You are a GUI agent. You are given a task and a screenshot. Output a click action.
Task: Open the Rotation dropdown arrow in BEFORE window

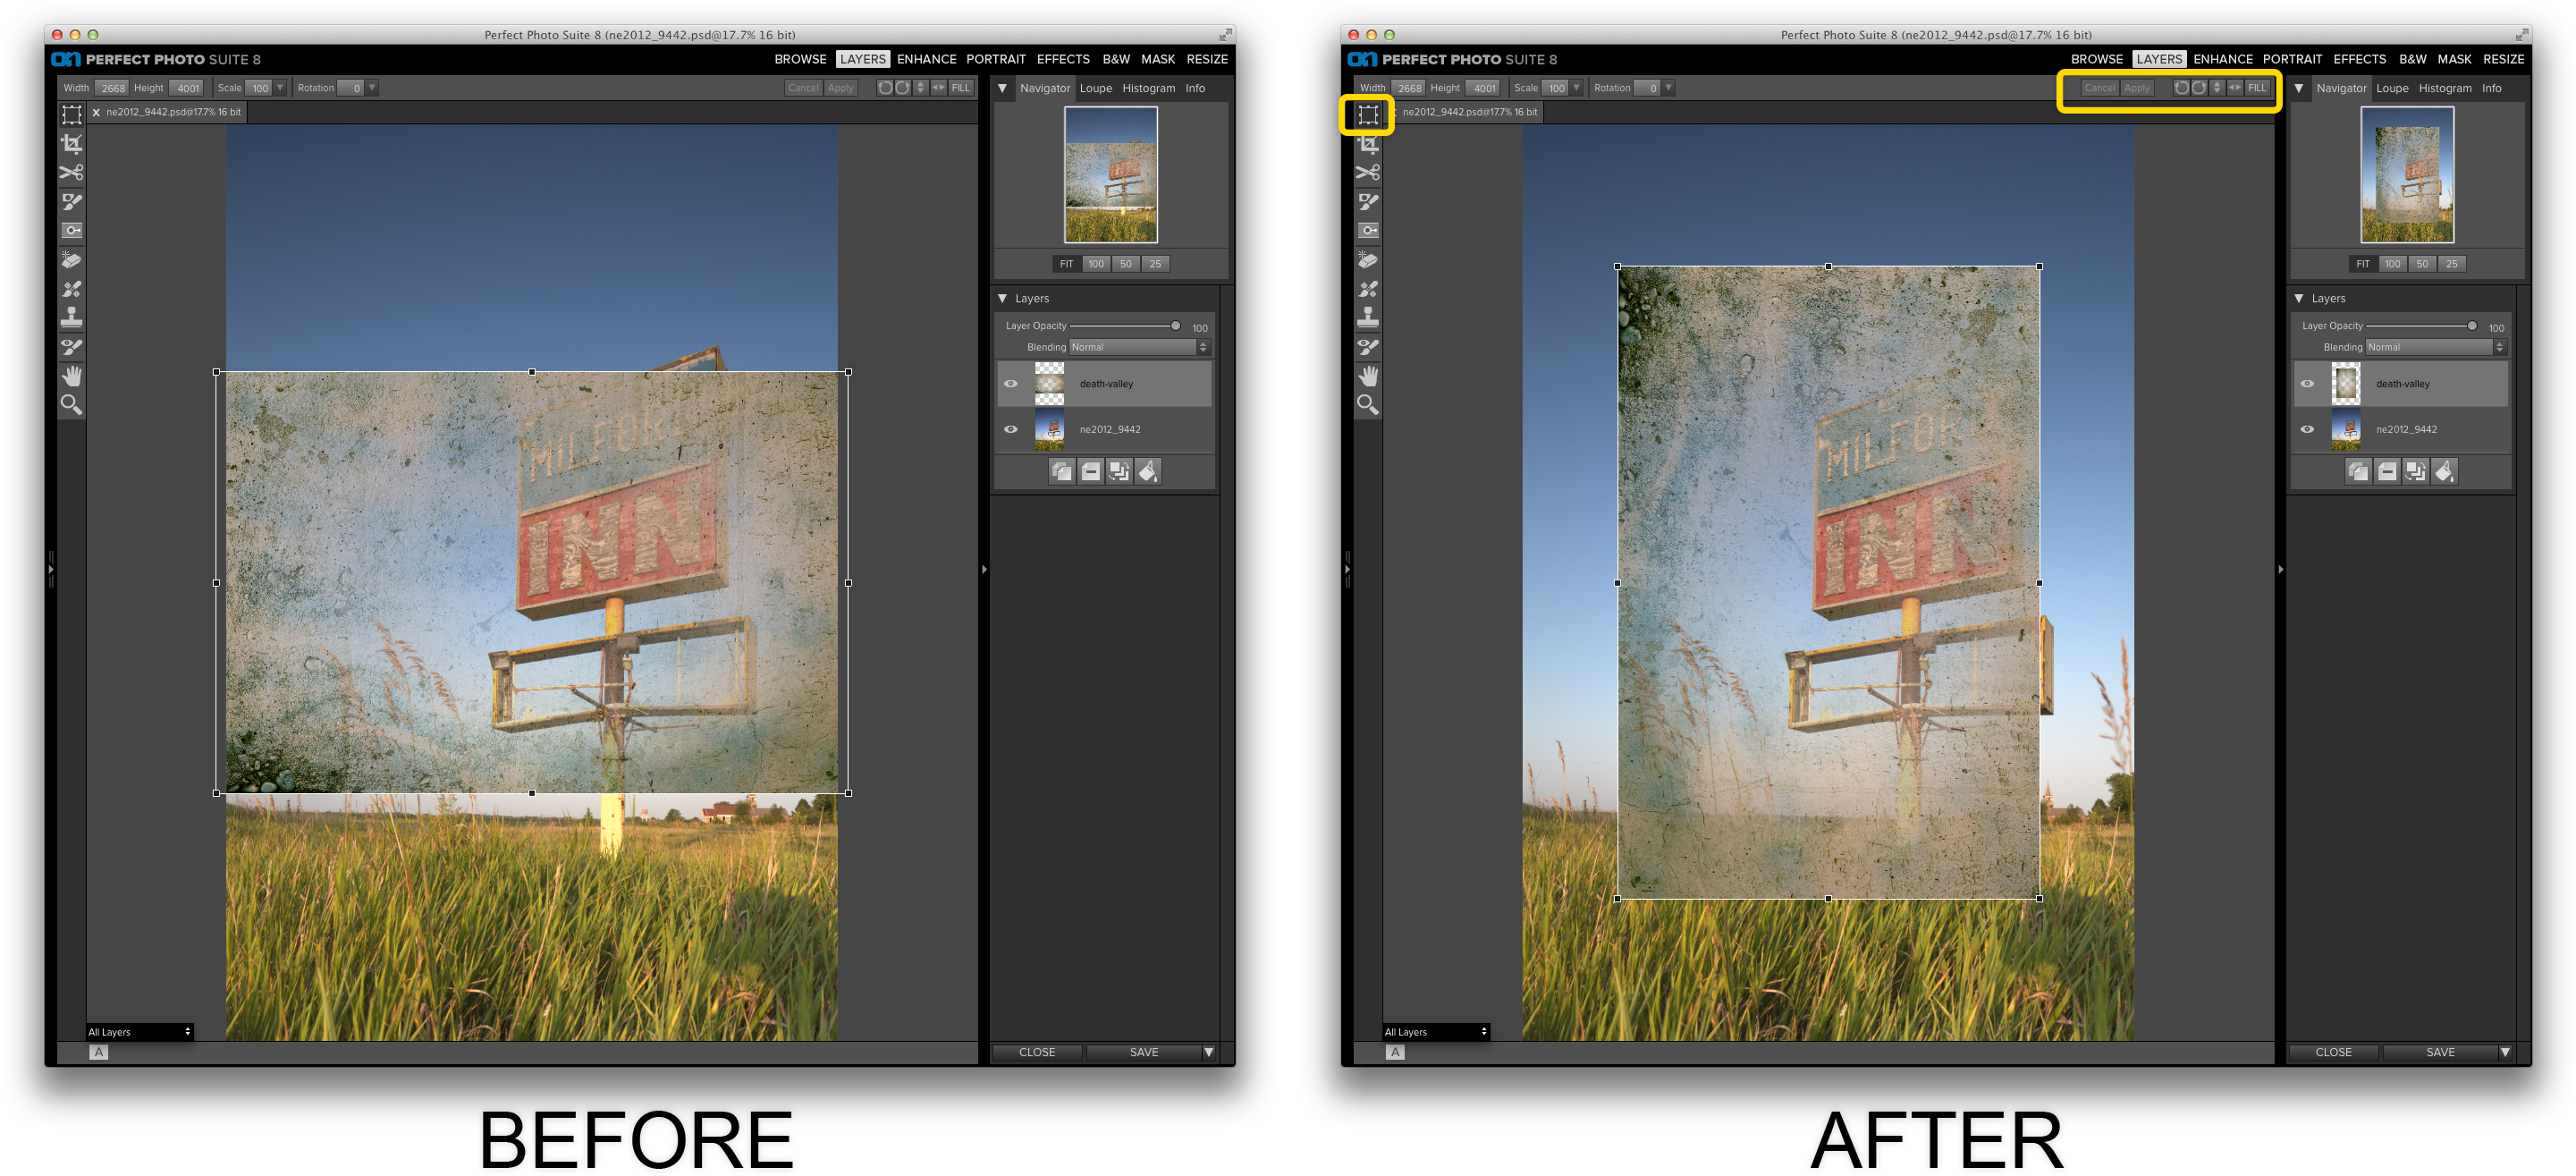pos(372,88)
